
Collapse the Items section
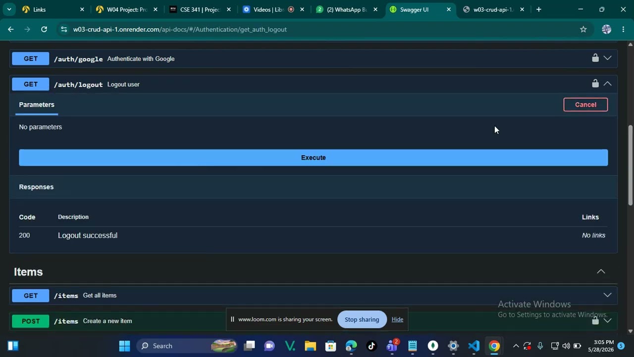pos(601,271)
